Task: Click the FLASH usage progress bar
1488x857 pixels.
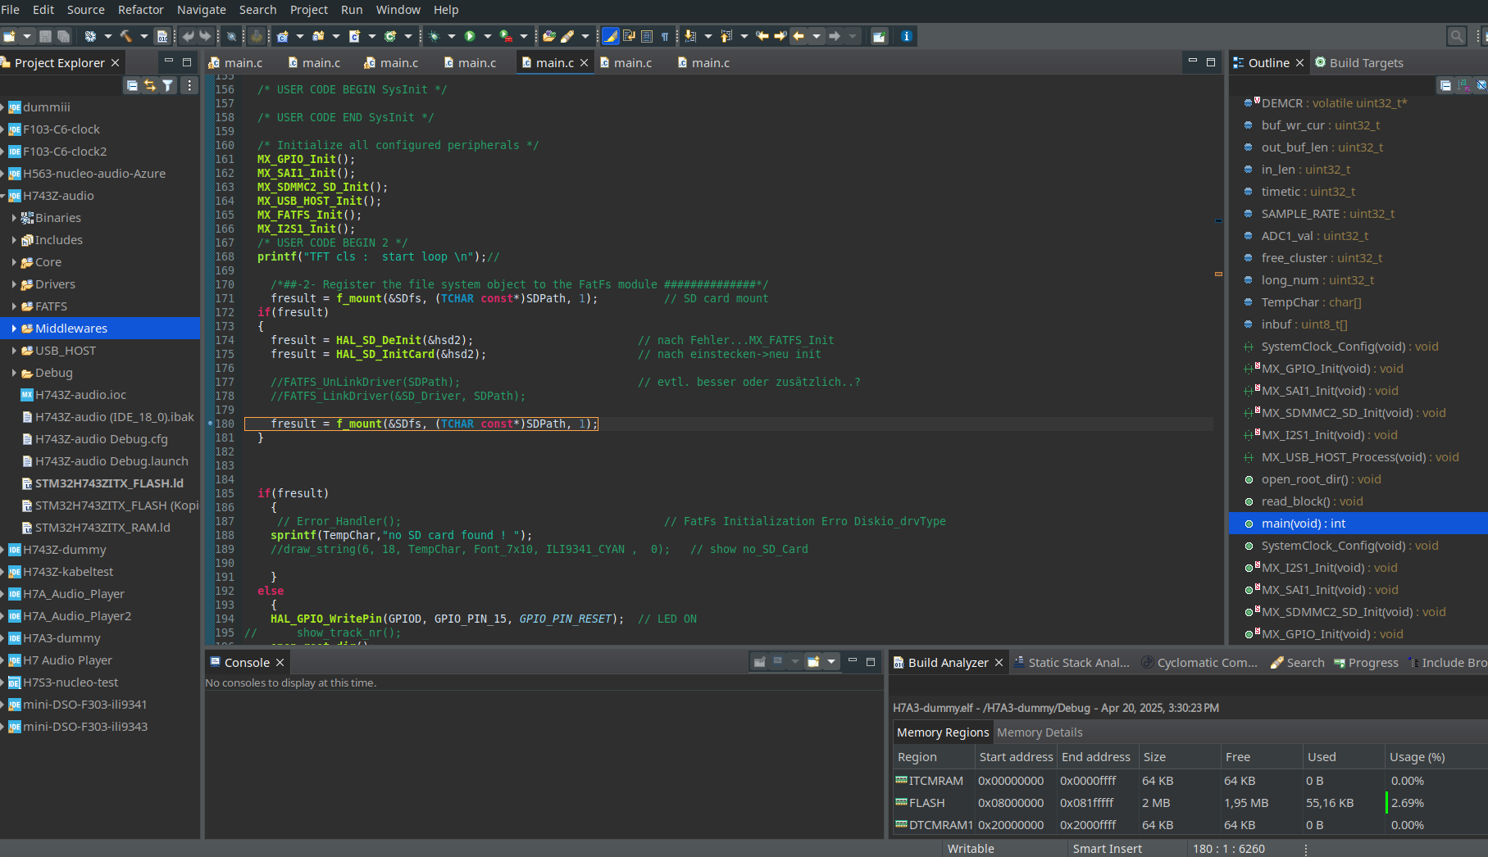Action: point(1391,803)
